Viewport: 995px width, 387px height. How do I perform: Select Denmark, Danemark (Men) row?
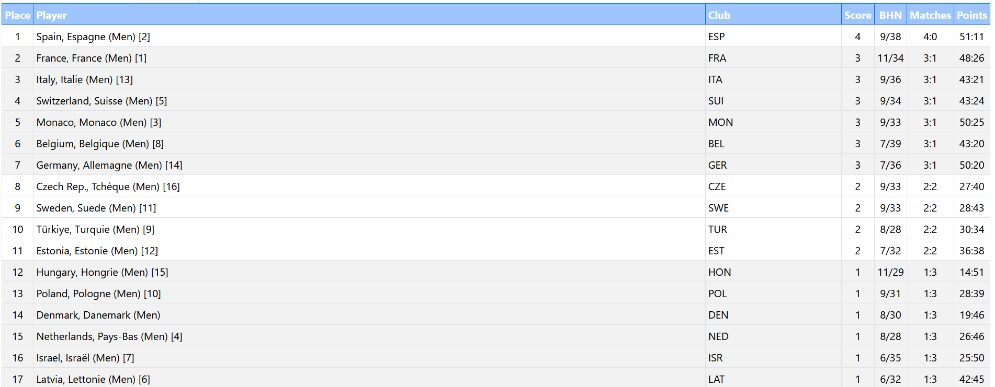click(98, 315)
